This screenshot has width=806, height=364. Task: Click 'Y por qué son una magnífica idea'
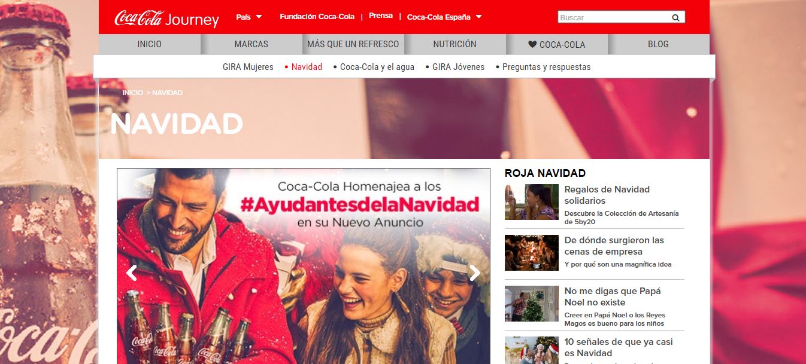coord(618,264)
